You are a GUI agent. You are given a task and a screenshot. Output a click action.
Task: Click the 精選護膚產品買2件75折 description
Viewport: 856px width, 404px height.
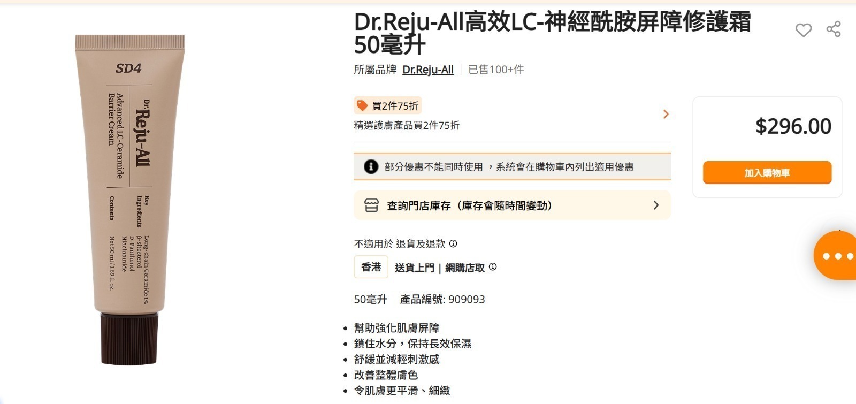407,125
